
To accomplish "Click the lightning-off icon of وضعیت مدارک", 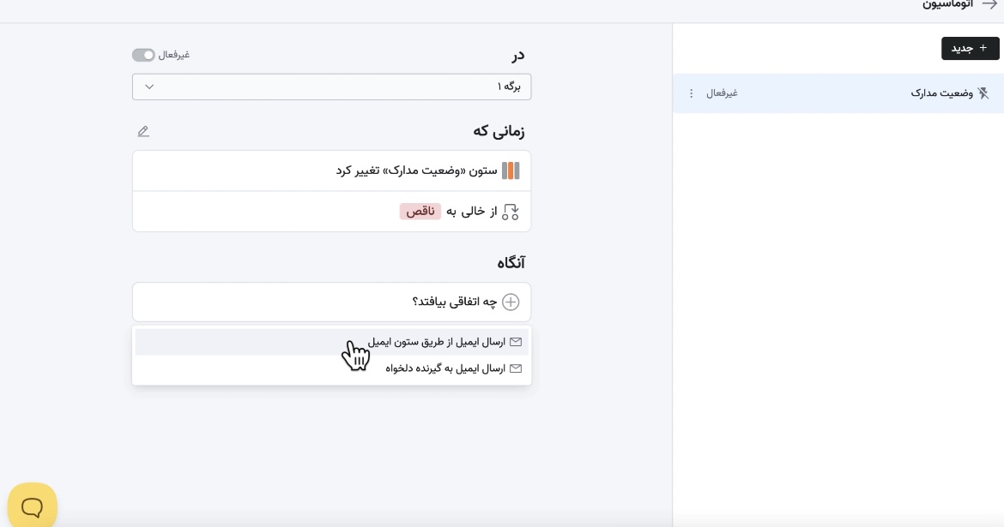I will tap(983, 93).
